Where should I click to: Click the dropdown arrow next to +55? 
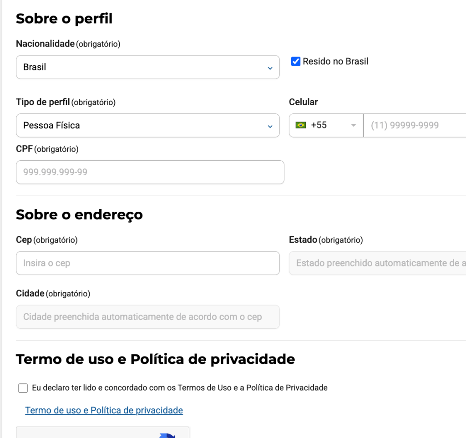354,125
